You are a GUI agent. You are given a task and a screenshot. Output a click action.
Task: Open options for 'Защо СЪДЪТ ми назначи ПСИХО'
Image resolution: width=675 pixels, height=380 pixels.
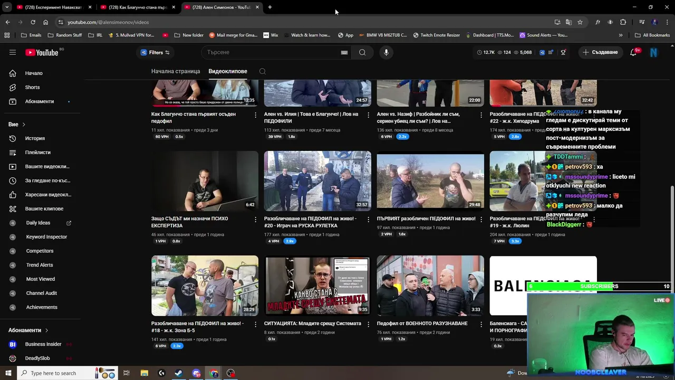tap(256, 219)
